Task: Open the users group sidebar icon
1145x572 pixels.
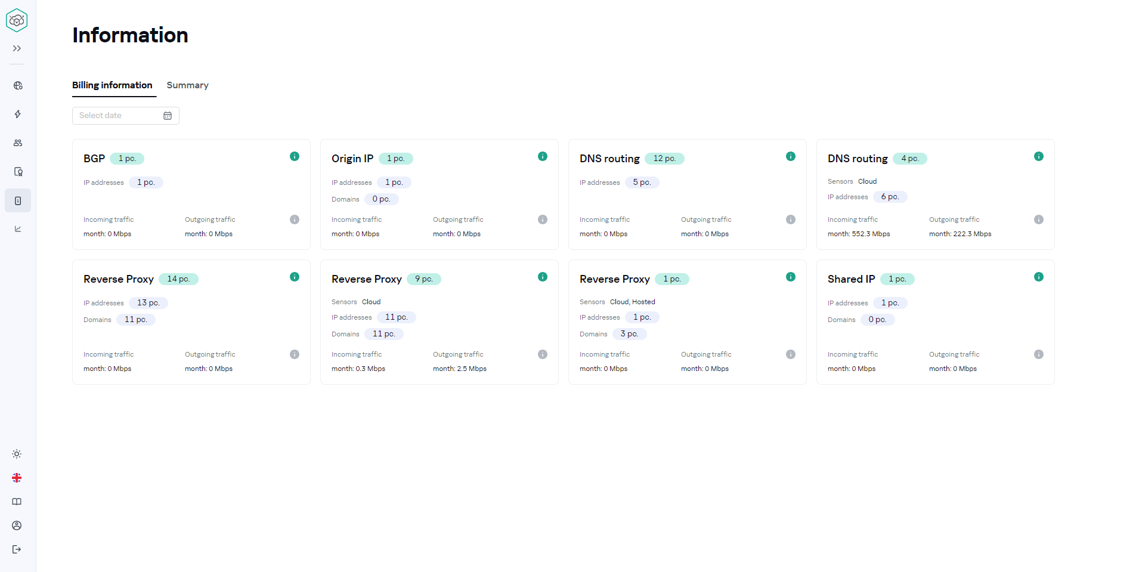Action: pos(18,143)
